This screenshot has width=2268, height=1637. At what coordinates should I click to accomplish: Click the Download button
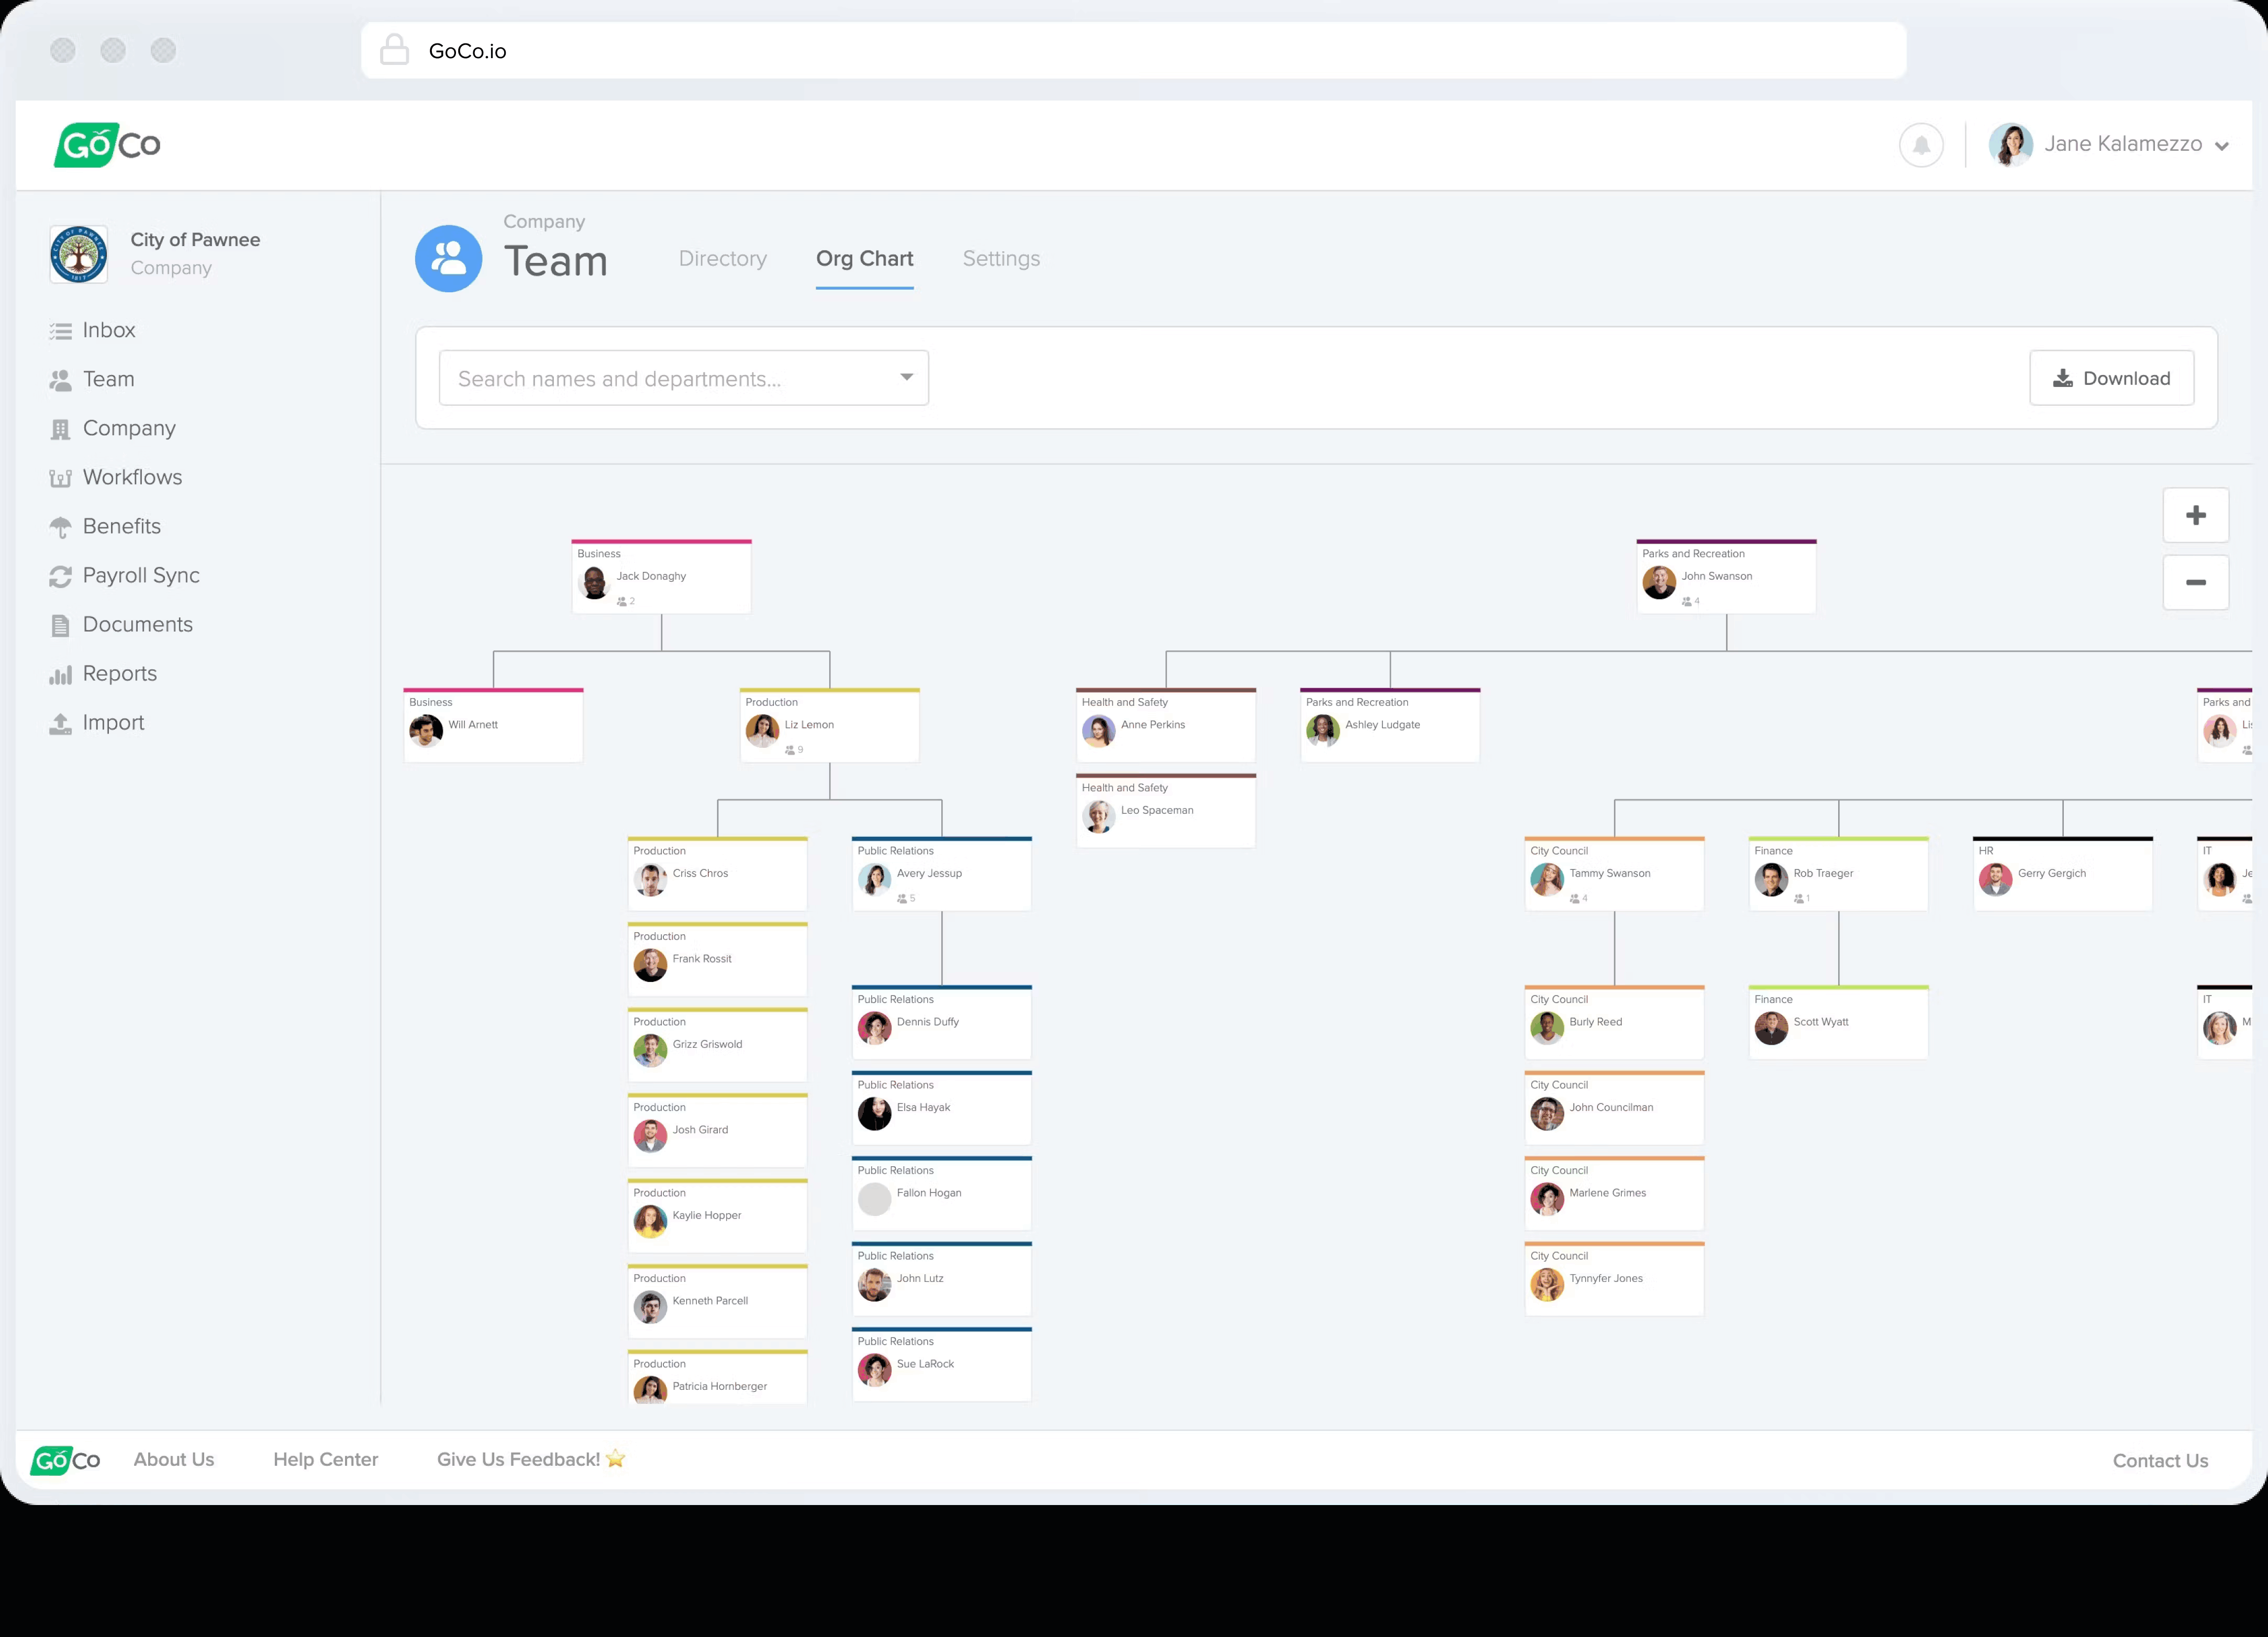click(2111, 378)
